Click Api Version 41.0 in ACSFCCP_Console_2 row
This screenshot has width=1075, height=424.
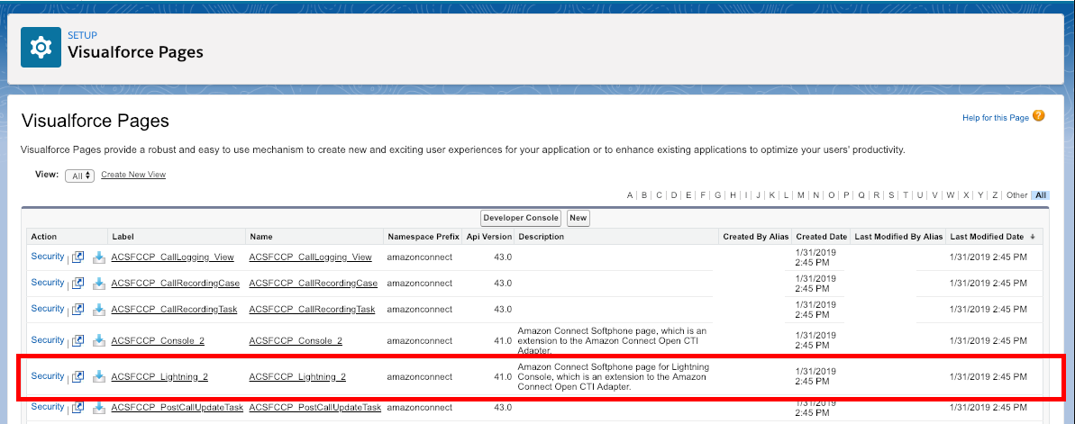pyautogui.click(x=503, y=341)
